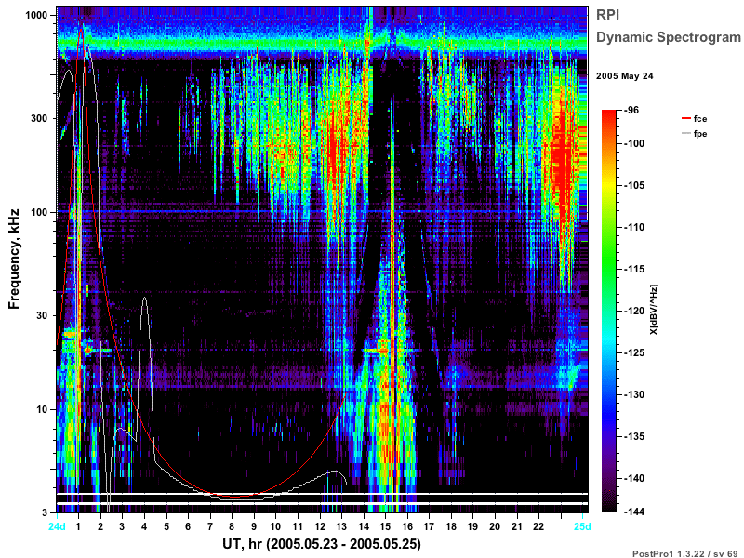Click the 15 hour tick label
744x558 pixels.
coord(385,526)
